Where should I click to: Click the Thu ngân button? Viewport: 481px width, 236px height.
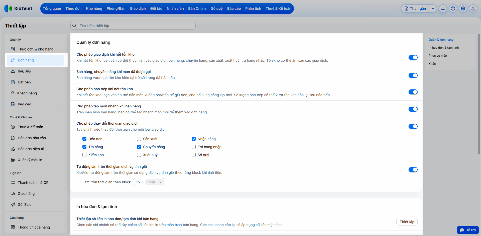[x=415, y=8]
